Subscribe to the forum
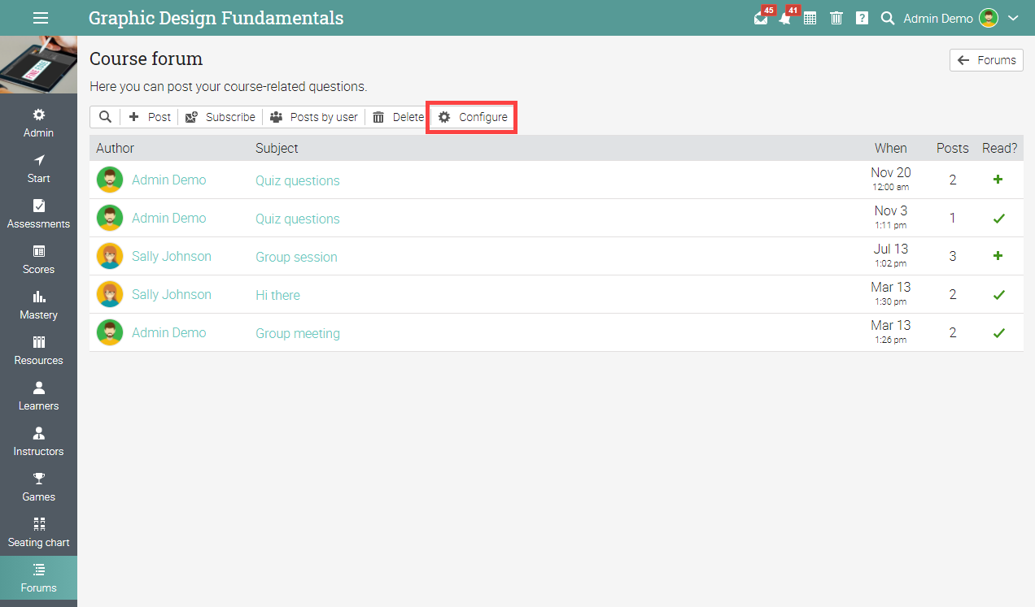The height and width of the screenshot is (607, 1035). tap(220, 117)
